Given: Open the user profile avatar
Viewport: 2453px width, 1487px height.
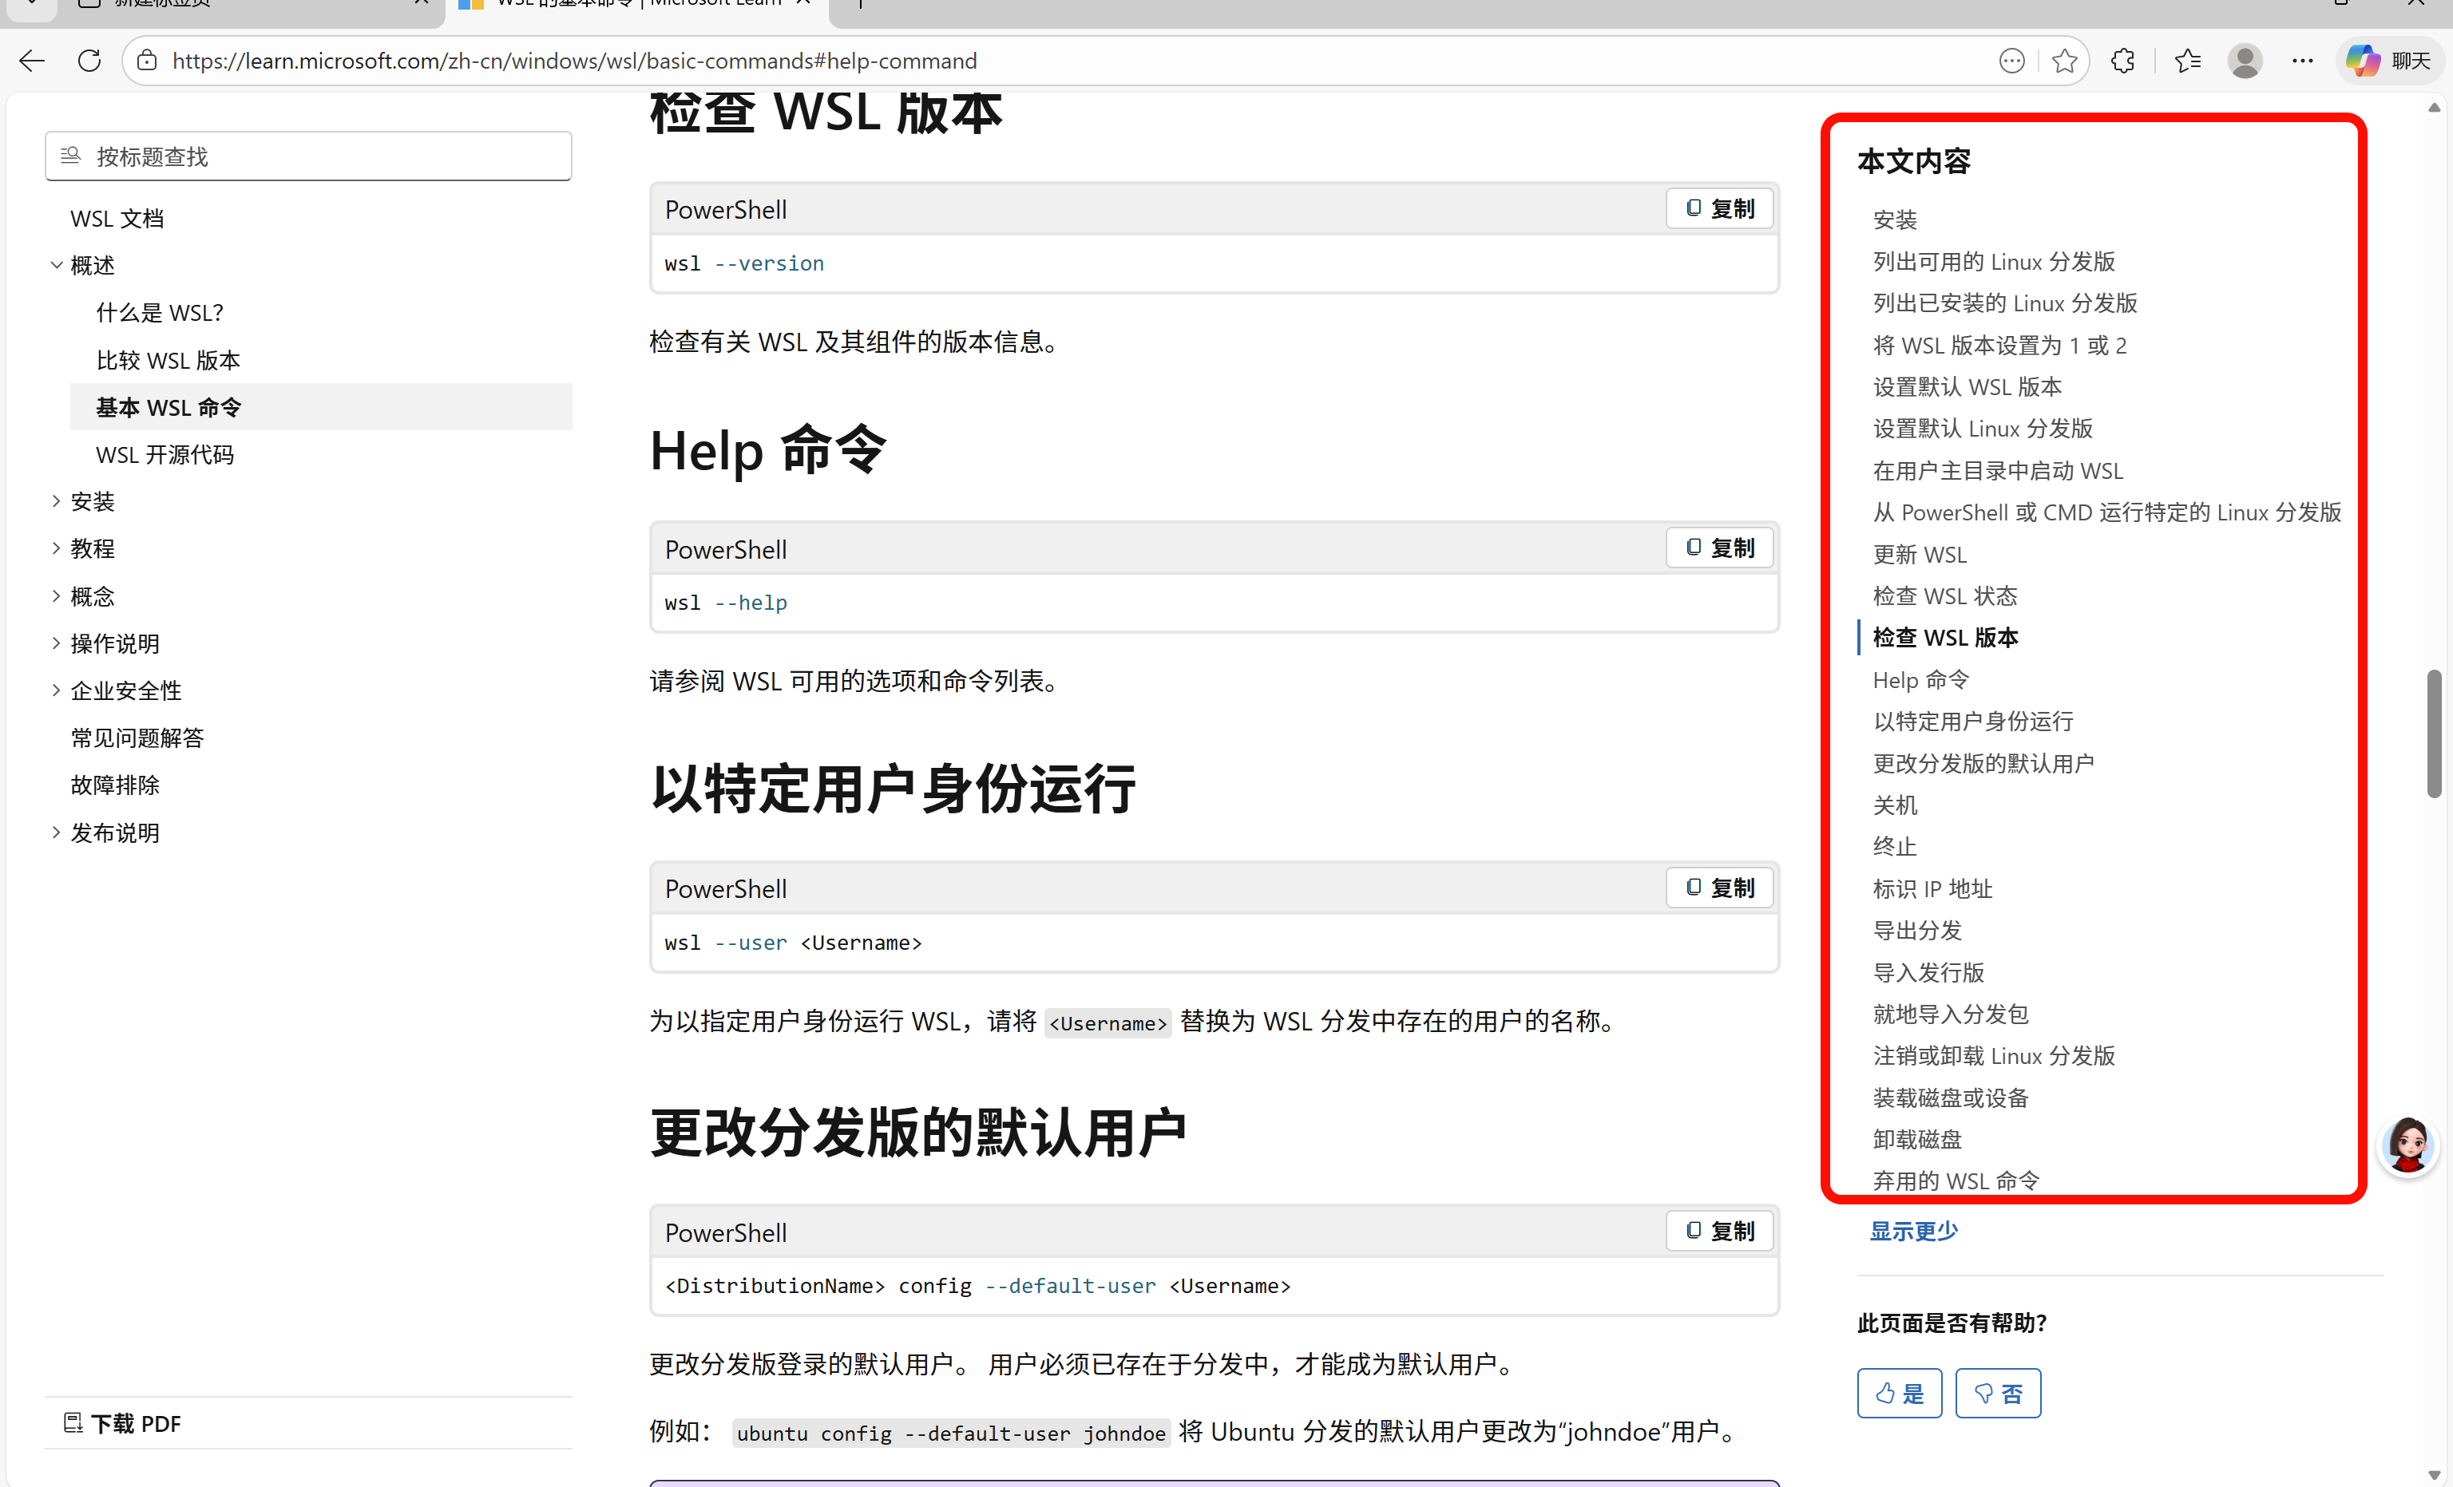Looking at the screenshot, I should [x=2244, y=61].
